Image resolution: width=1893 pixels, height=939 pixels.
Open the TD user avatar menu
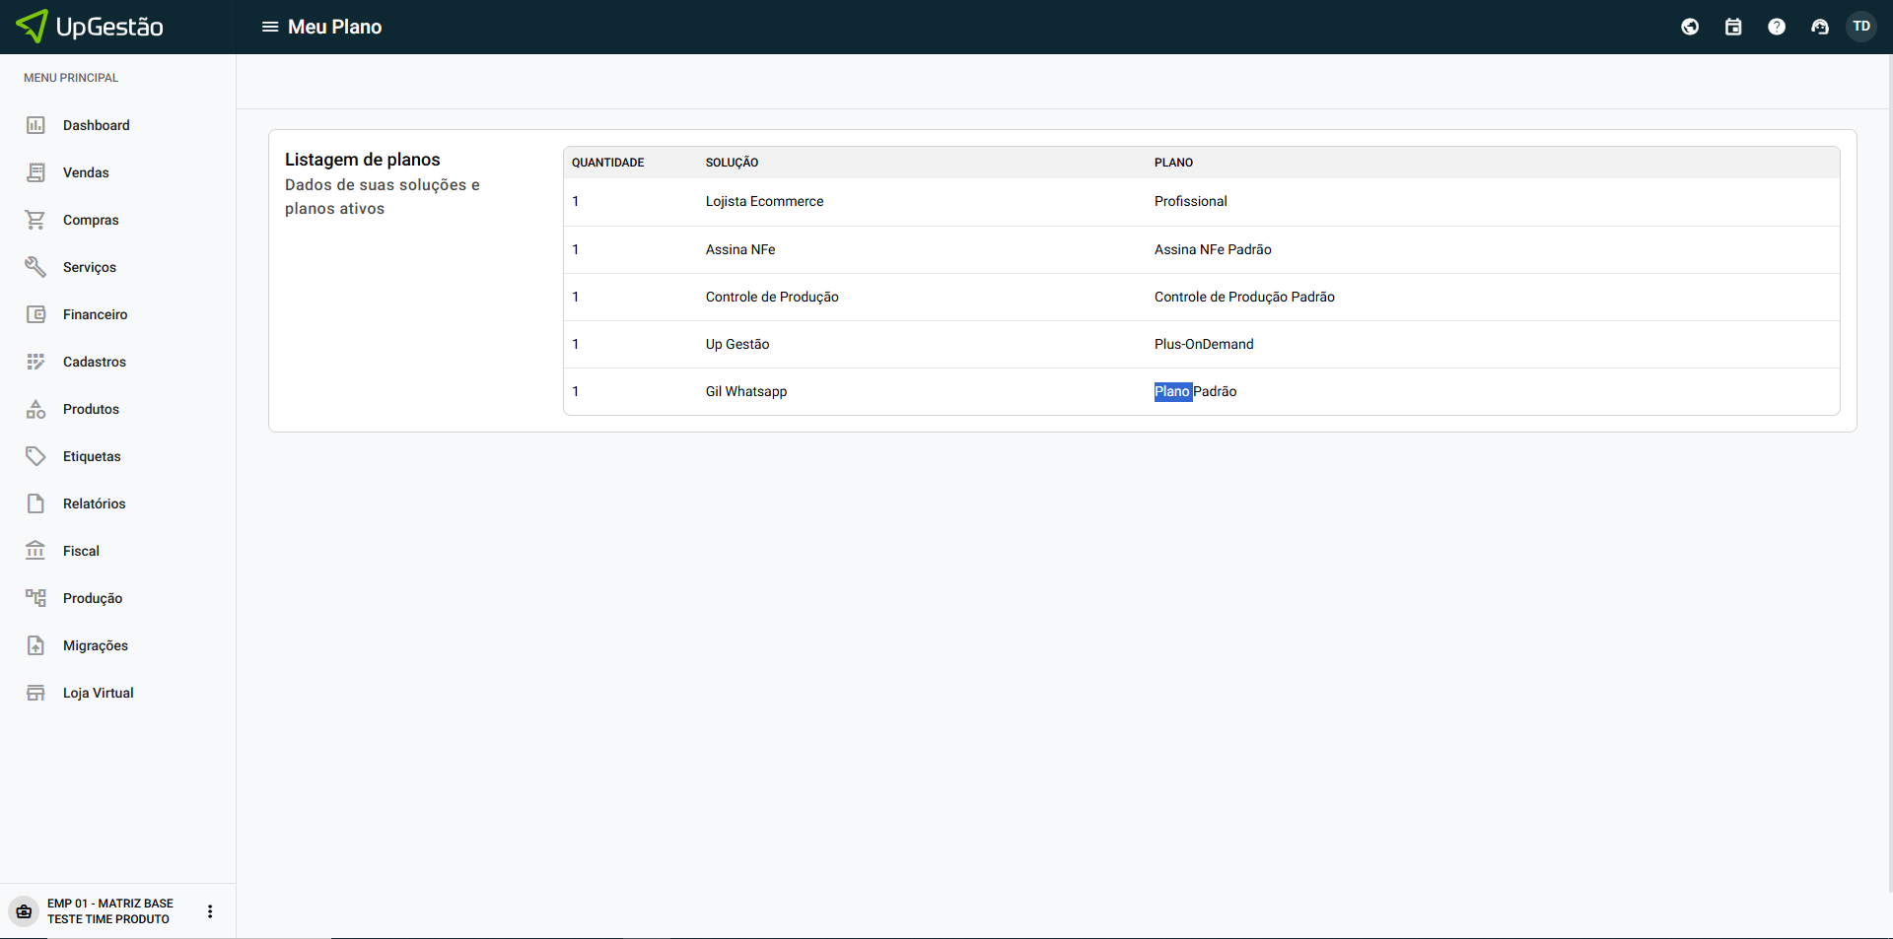[1861, 27]
